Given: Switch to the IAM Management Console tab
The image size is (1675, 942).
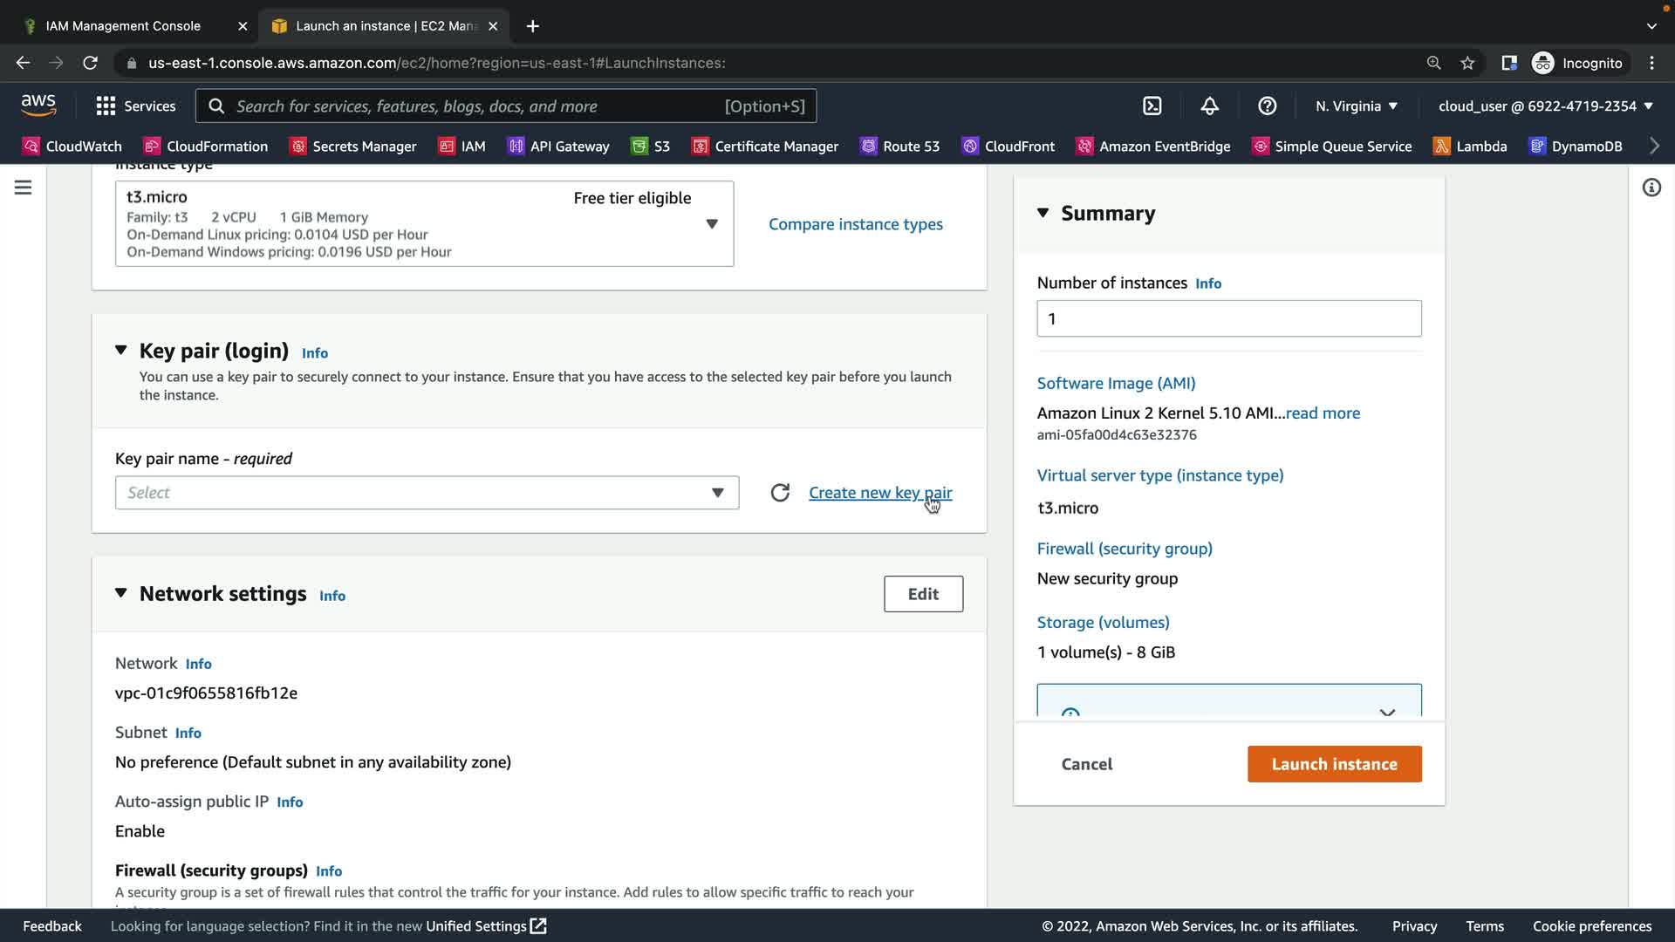Looking at the screenshot, I should point(123,26).
